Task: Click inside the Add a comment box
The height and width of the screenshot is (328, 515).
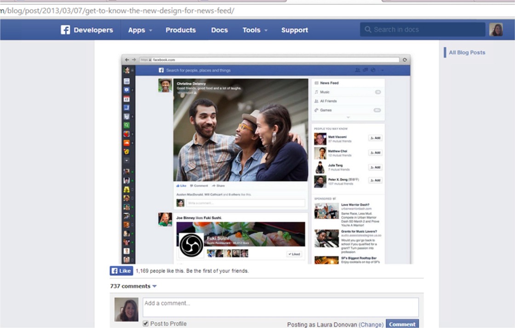Action: [x=280, y=307]
